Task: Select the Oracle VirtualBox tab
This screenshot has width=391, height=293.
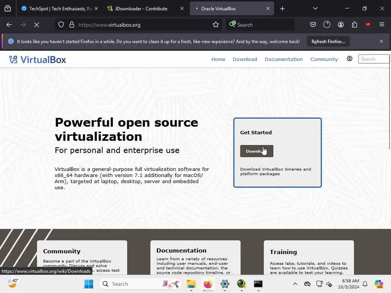Action: [x=232, y=8]
